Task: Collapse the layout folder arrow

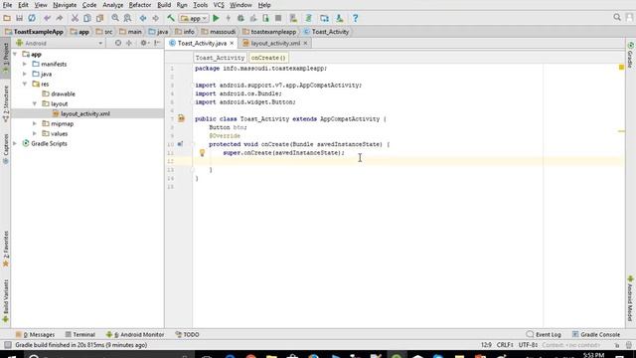Action: click(35, 103)
